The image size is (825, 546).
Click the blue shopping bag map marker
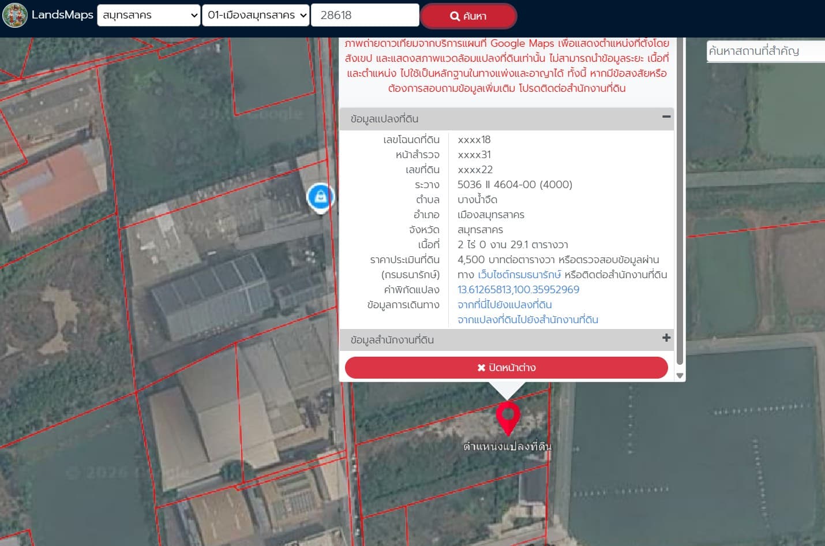pos(320,197)
